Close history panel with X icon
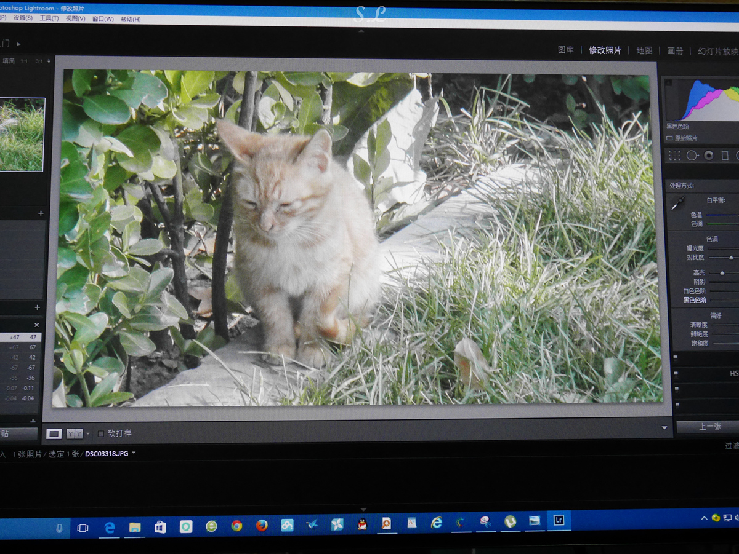Screen dimensions: 739x554 [36, 325]
